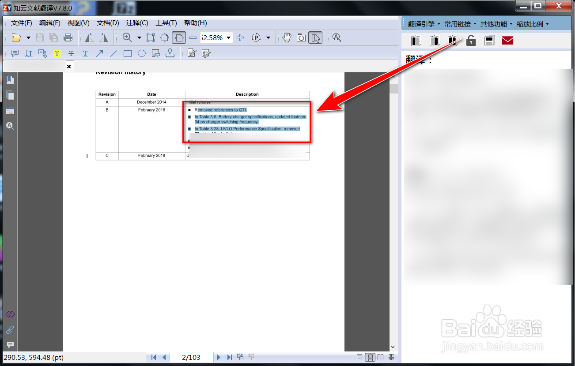Open the 文件(F) menu
The width and height of the screenshot is (575, 366).
(22, 23)
